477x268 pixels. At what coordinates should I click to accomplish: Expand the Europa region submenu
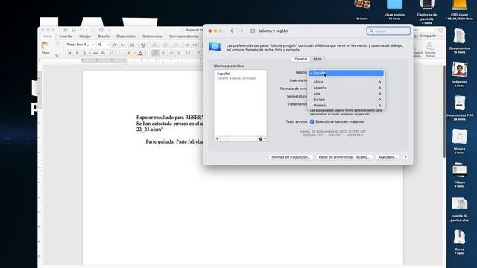tap(346, 99)
